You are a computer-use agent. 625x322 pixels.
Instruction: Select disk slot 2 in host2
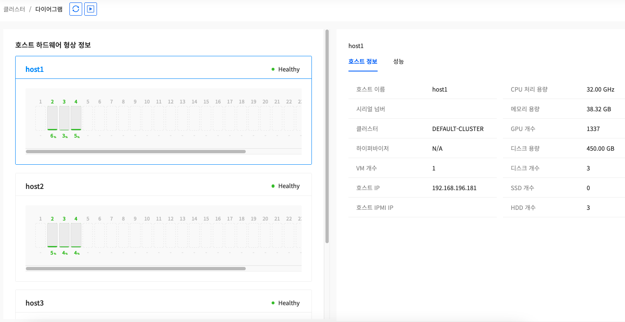coord(52,235)
